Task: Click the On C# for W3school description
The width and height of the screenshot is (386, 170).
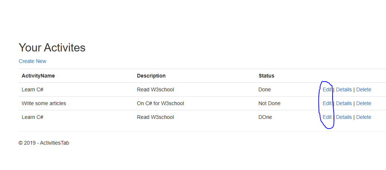Action: pos(161,103)
